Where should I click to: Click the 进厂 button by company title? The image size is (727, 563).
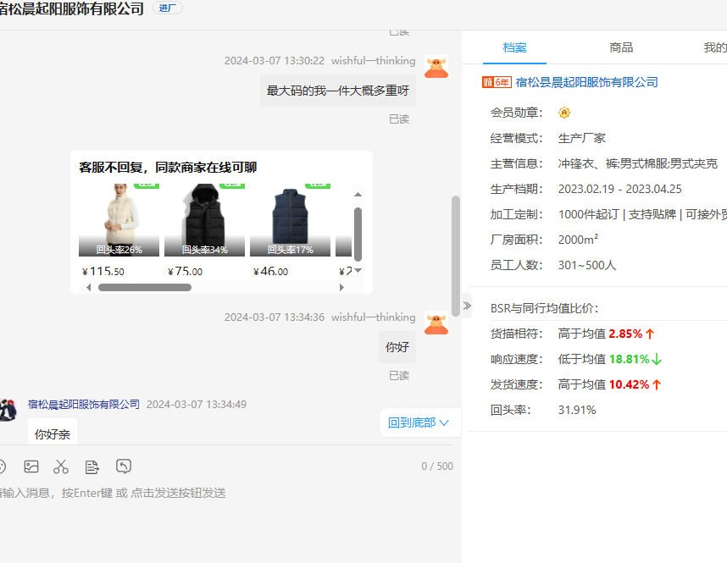click(x=167, y=8)
